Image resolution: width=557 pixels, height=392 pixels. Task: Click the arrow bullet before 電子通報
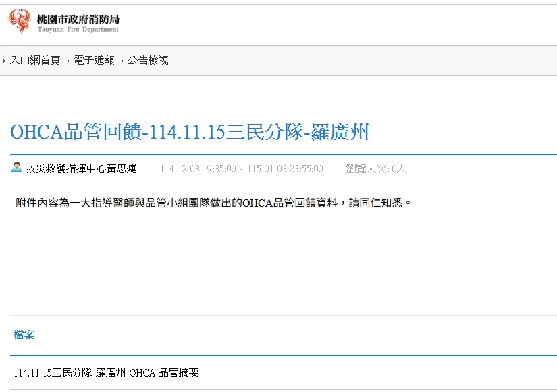pyautogui.click(x=68, y=61)
